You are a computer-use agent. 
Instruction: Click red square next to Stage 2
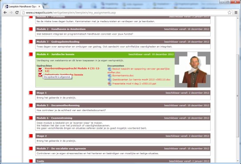click(x=31, y=136)
